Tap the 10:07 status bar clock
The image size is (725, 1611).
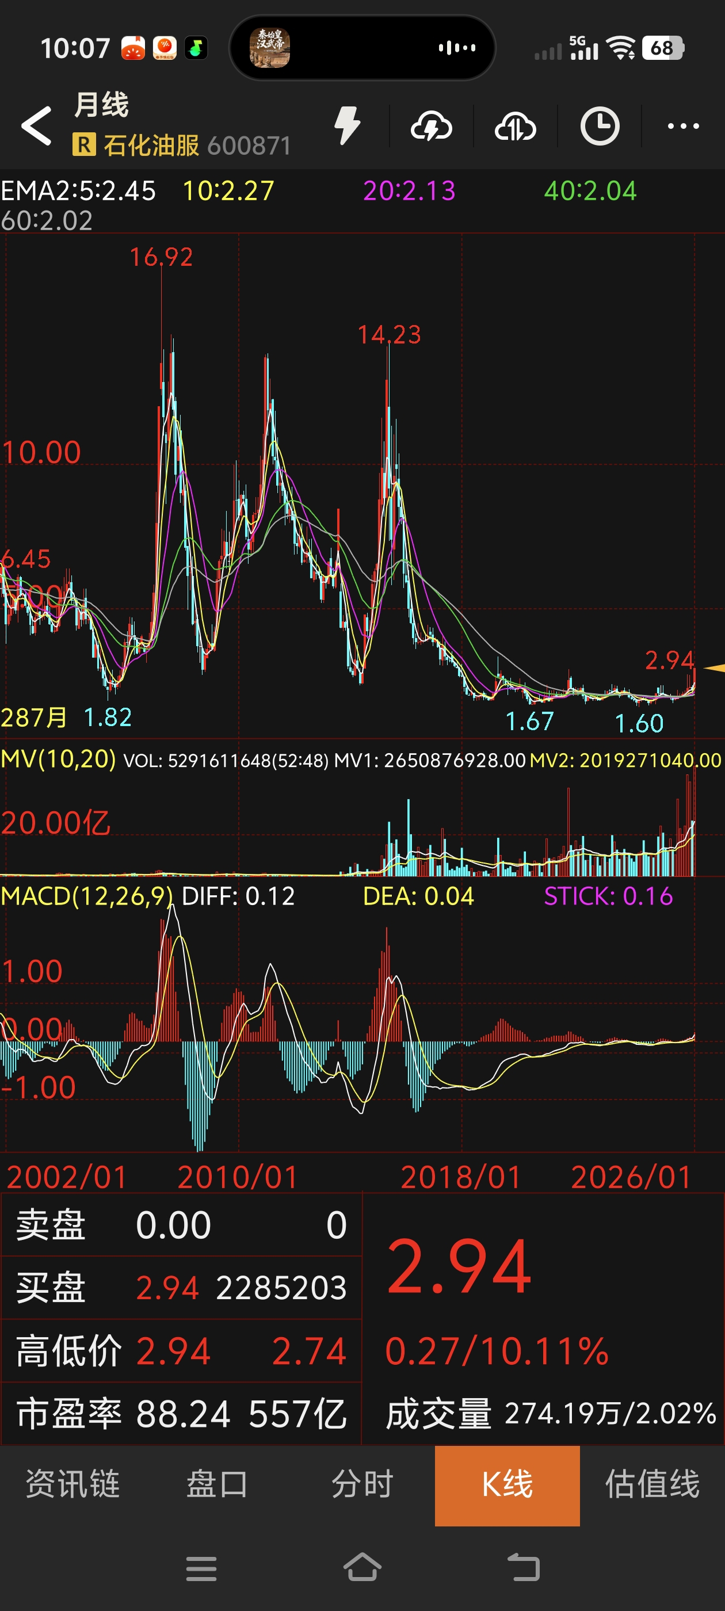tap(75, 48)
